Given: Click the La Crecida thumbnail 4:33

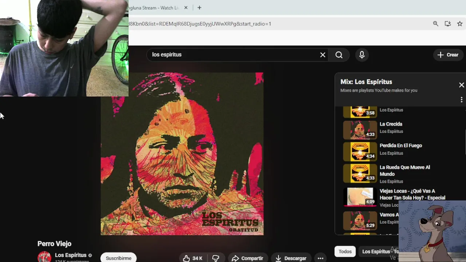Looking at the screenshot, I should click(x=360, y=130).
